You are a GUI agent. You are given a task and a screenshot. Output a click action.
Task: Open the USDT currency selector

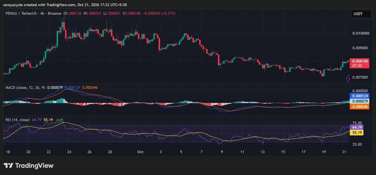(361, 14)
